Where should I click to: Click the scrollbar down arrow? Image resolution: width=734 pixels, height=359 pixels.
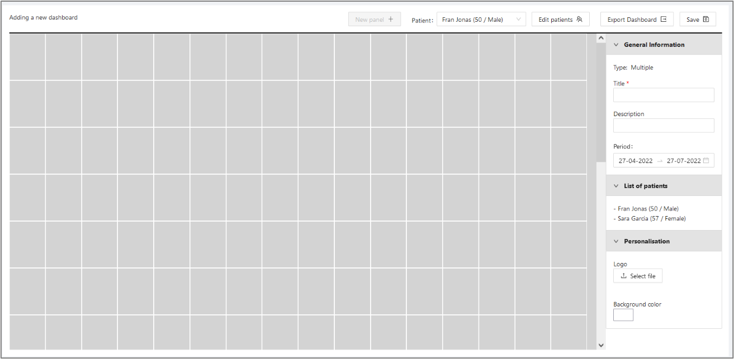pyautogui.click(x=601, y=345)
